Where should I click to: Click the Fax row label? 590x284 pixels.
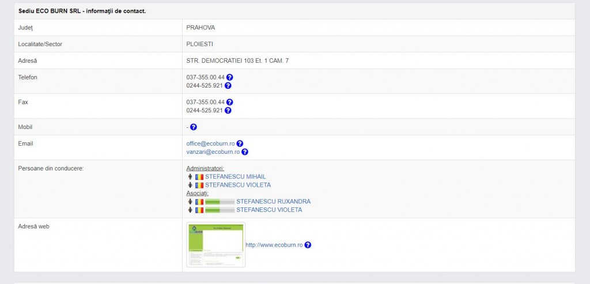pos(23,102)
